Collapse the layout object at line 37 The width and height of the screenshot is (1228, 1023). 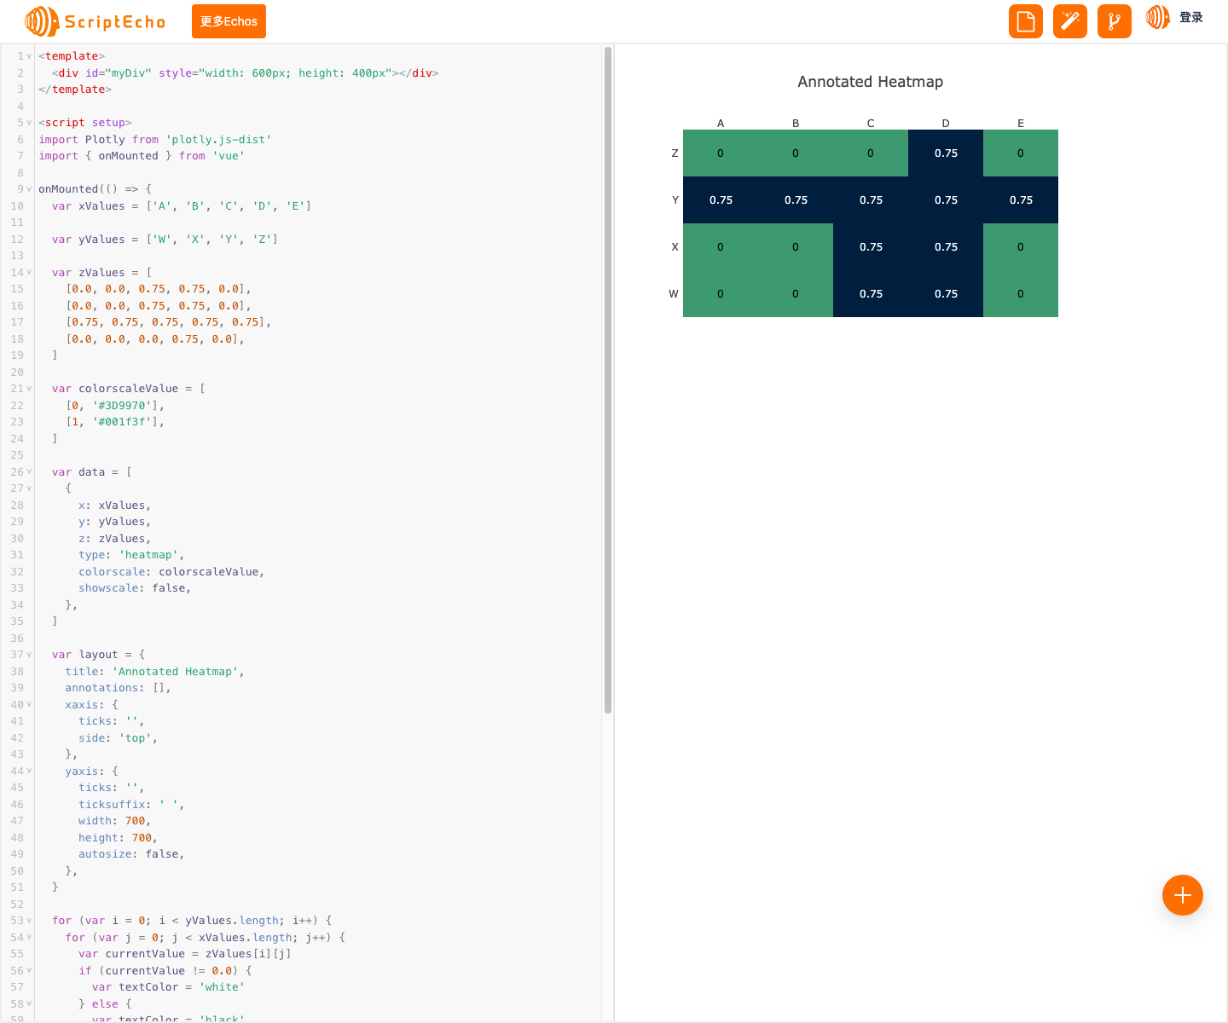pyautogui.click(x=28, y=654)
